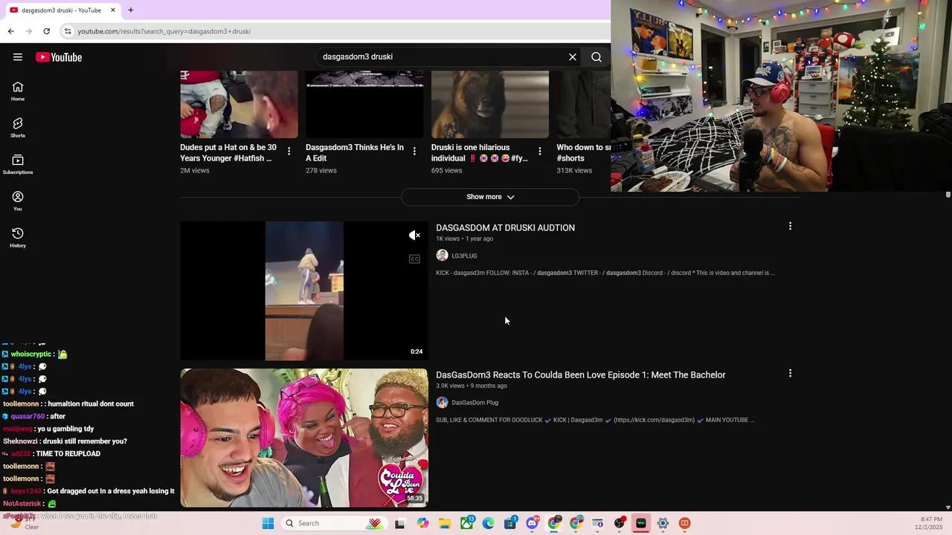The height and width of the screenshot is (535, 952).
Task: Open Shorts from the sidebar
Action: pyautogui.click(x=18, y=128)
